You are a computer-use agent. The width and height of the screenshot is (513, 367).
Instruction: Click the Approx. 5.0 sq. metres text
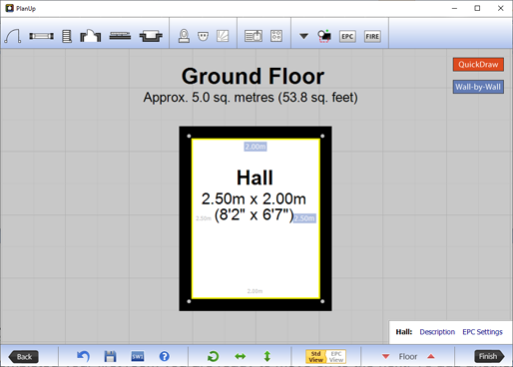tap(251, 98)
